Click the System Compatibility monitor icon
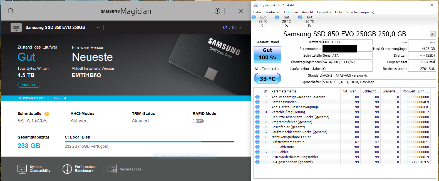The height and width of the screenshot is (181, 439). 22,169
